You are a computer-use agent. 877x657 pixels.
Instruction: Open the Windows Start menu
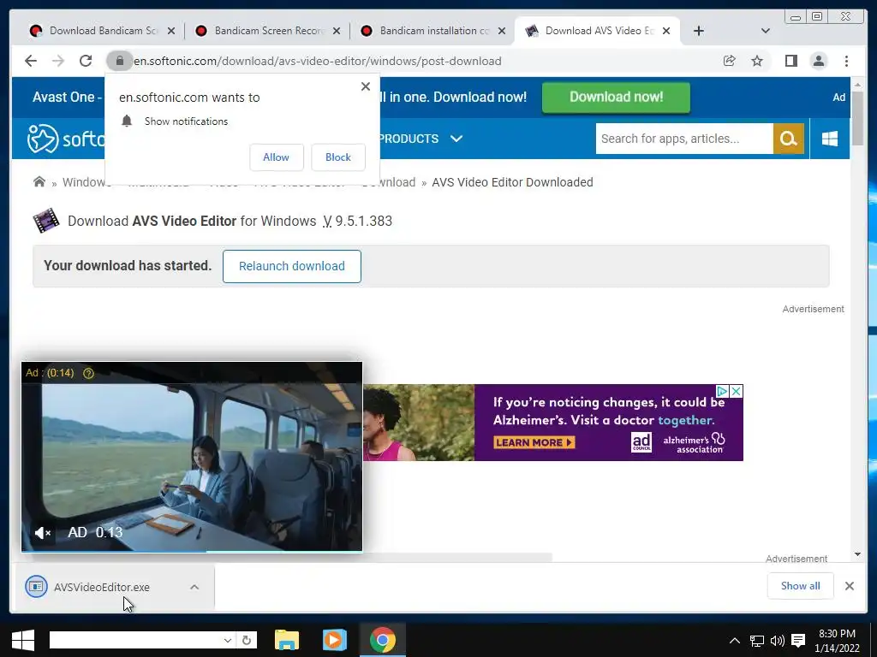pyautogui.click(x=23, y=640)
